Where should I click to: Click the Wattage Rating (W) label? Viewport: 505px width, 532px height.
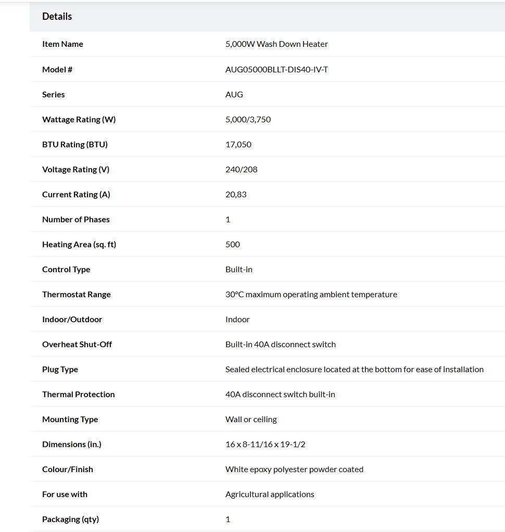[79, 119]
